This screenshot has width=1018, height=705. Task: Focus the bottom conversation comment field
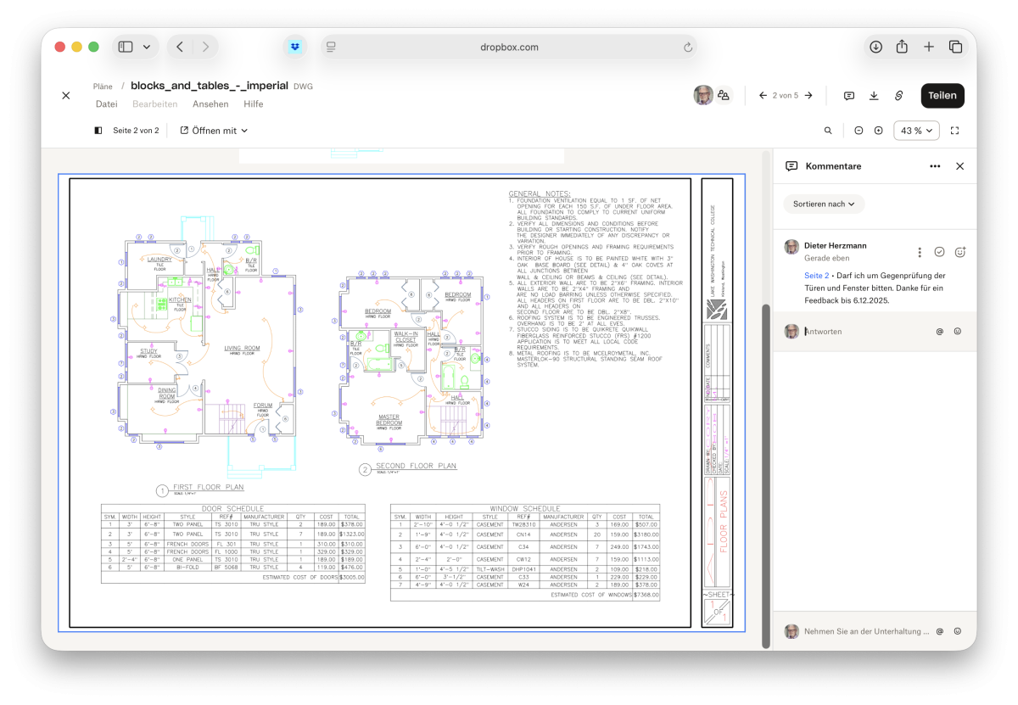866,631
